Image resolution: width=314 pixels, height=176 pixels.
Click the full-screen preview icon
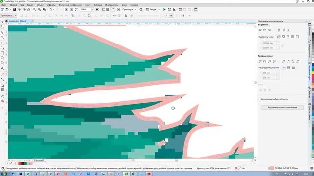pos(97,9)
